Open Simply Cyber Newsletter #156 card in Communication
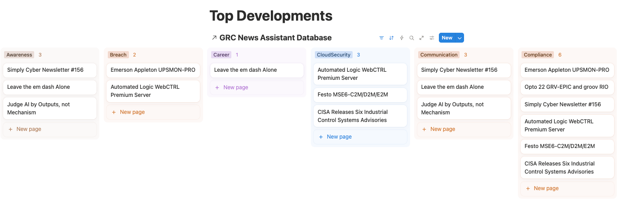Viewport: 619px width, 209px height. pos(464,70)
